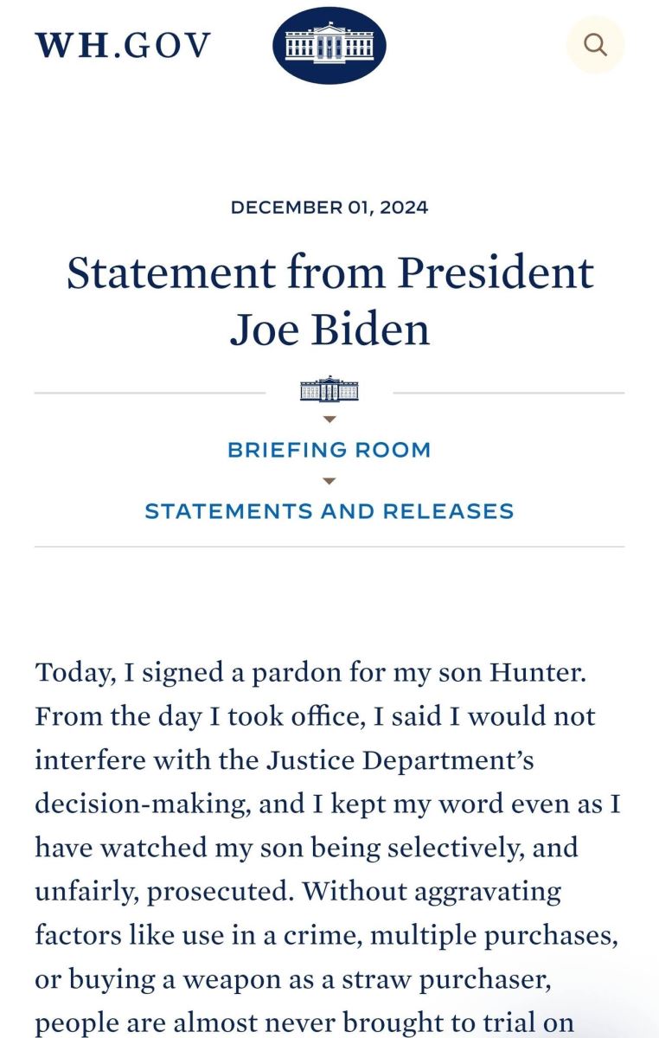Tap the WH.GOV wordmark
This screenshot has height=1038, width=659.
123,45
